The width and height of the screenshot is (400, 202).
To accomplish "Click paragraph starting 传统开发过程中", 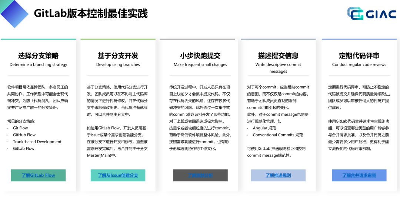I will coord(200,104).
